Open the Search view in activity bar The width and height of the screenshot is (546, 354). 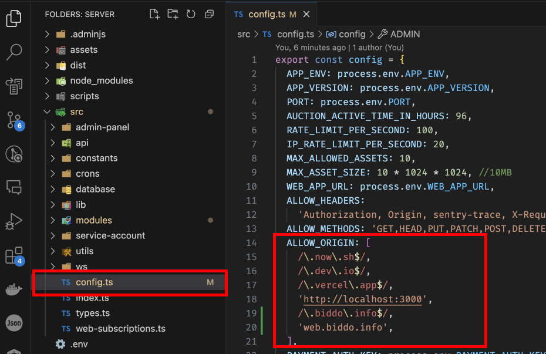click(14, 52)
